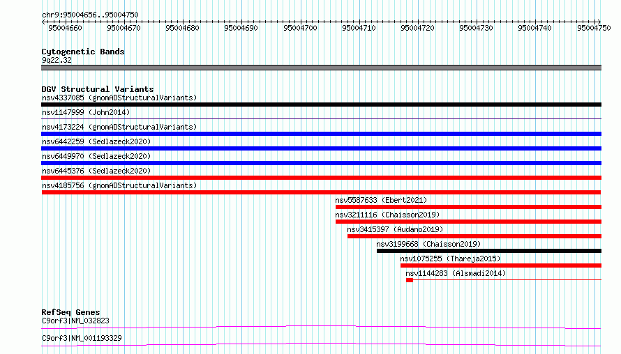
Task: Click the Cytogenetic Bands track title
Action: pos(83,52)
